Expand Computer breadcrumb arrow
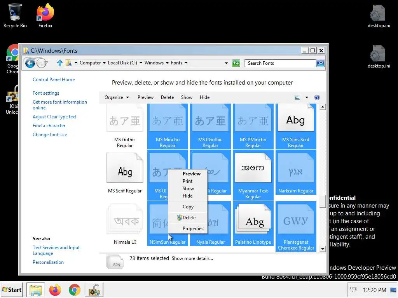Viewport: 398px width, 298px height. [x=104, y=63]
